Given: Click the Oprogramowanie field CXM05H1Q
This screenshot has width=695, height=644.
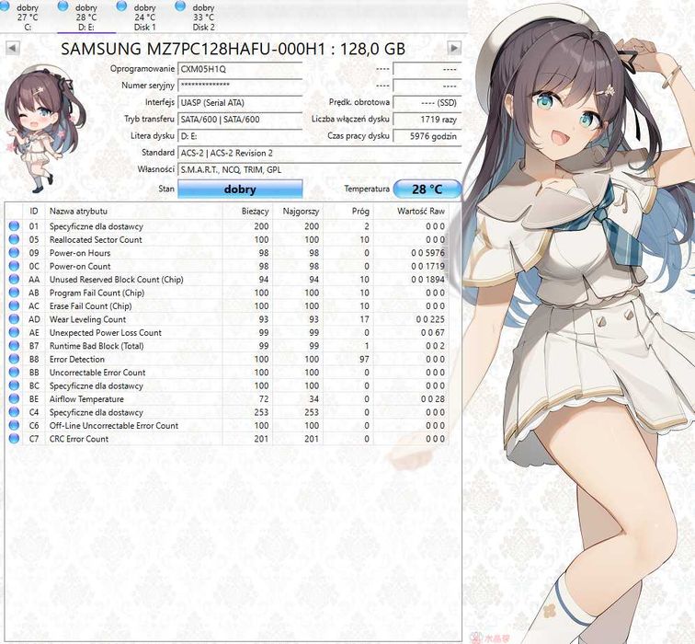Looking at the screenshot, I should tap(240, 69).
